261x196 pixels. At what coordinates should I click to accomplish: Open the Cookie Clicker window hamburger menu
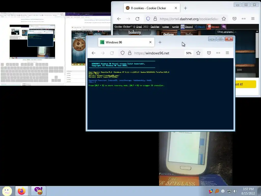point(253,19)
